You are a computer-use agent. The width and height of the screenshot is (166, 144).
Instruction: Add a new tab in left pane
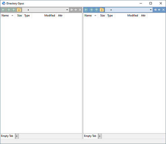click(17, 136)
